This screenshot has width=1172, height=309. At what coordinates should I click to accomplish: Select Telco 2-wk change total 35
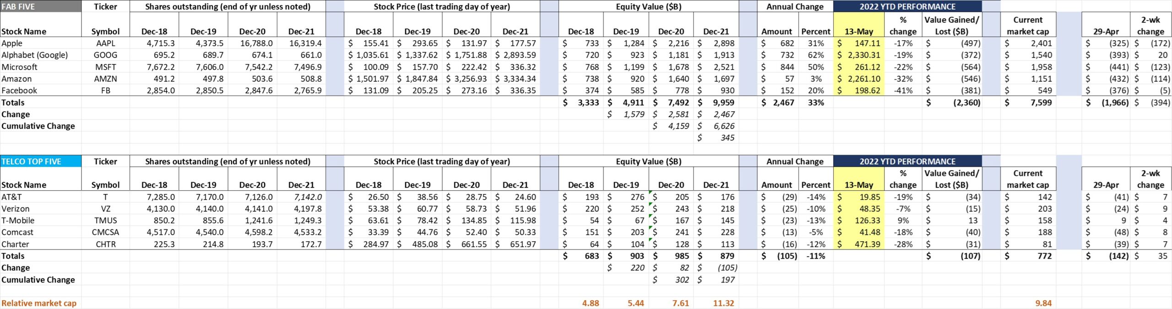(x=1151, y=256)
